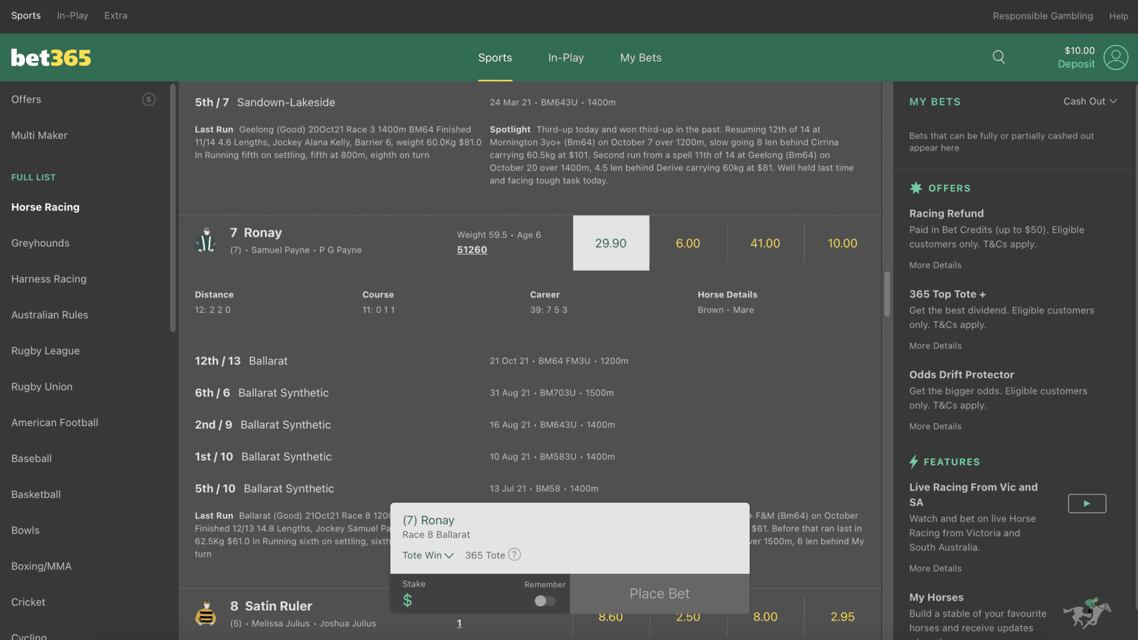Open the My Bets tab
This screenshot has width=1138, height=640.
coord(641,58)
